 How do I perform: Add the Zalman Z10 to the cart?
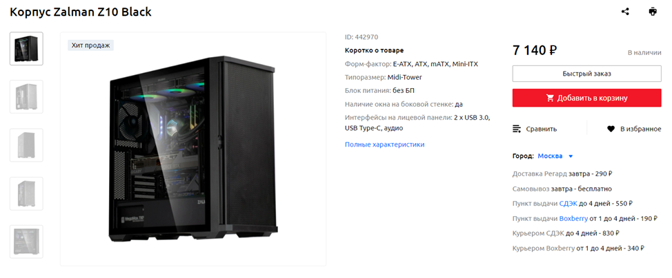tap(586, 98)
